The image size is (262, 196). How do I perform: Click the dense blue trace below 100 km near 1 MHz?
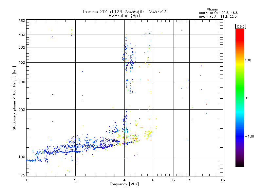pos(31,160)
